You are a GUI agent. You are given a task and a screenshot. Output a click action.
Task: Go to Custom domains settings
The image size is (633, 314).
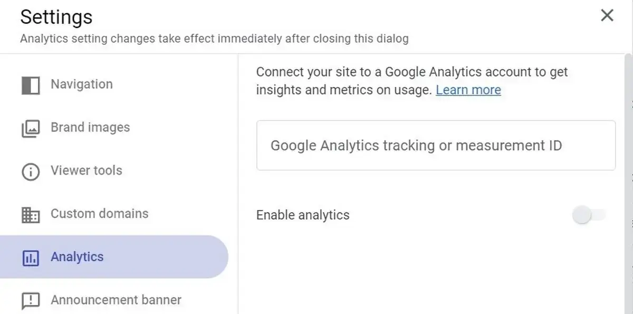point(100,214)
